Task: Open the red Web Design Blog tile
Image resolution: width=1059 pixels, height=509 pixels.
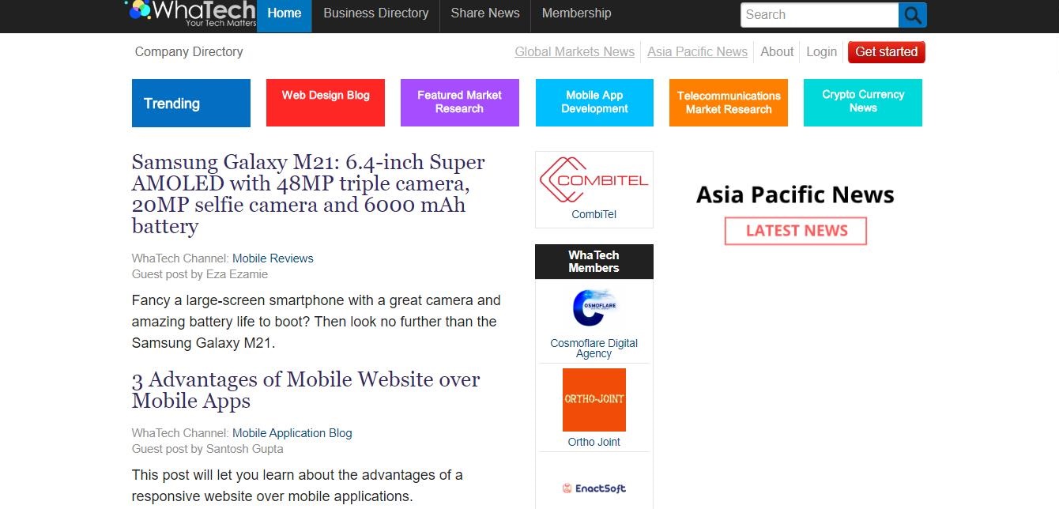Action: pyautogui.click(x=326, y=103)
